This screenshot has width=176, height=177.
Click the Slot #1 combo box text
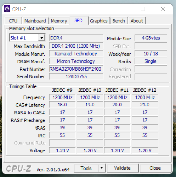pyautogui.click(x=24, y=38)
